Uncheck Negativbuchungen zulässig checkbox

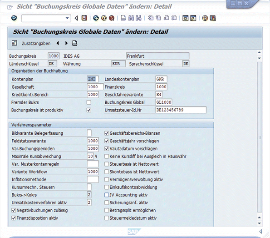pos(14,210)
